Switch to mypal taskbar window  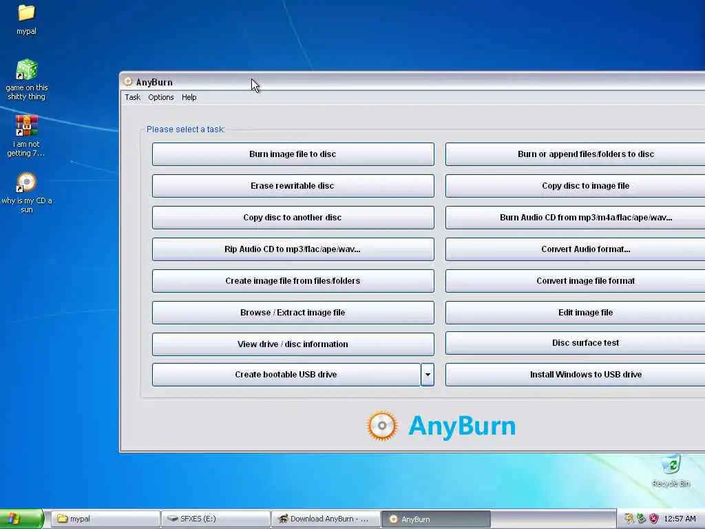pyautogui.click(x=105, y=519)
